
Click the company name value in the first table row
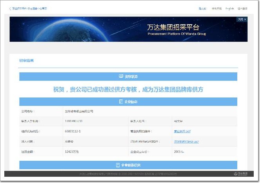[79, 111]
